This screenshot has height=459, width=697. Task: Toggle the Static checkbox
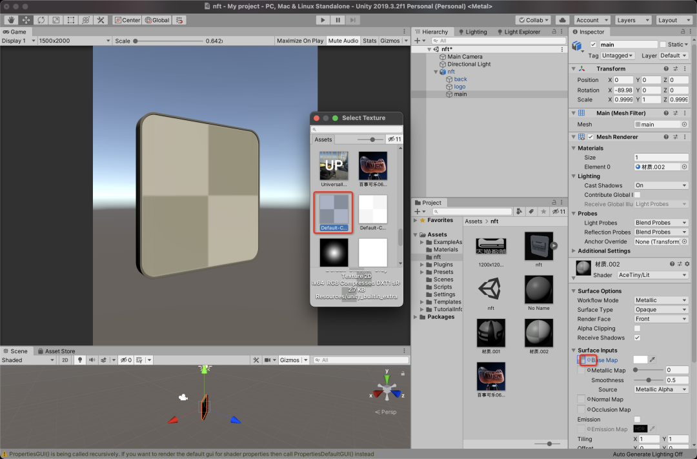tap(663, 45)
